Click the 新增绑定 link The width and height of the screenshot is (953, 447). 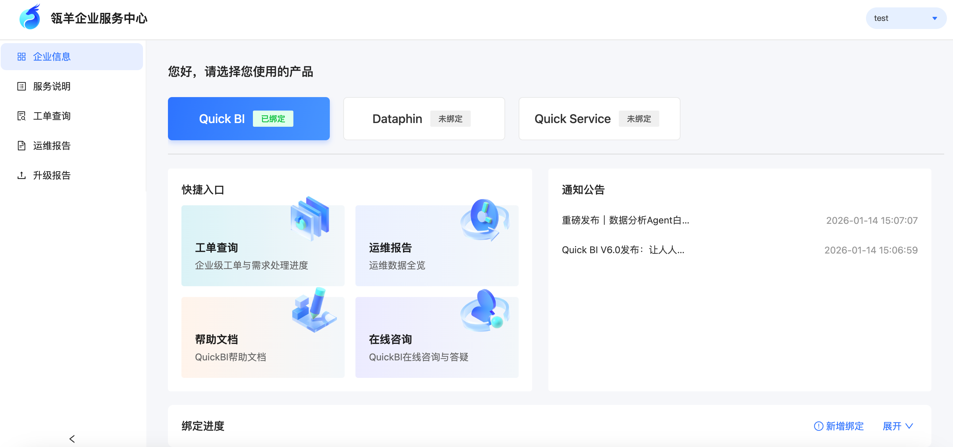pos(845,426)
